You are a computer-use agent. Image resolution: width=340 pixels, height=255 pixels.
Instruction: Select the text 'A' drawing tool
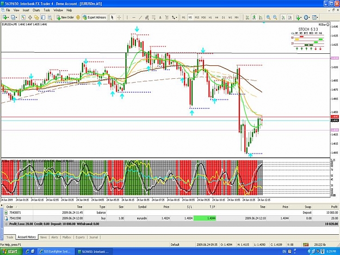[x=160, y=17]
